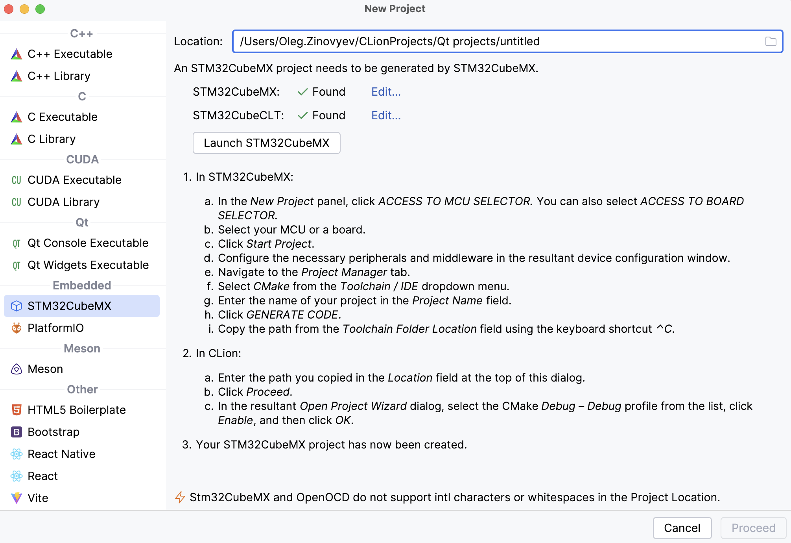791x543 pixels.
Task: Select the C++ Library template icon
Action: click(x=16, y=76)
